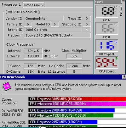Click the Platform Socket370 field
The height and width of the screenshot is (128, 126).
[57, 35]
